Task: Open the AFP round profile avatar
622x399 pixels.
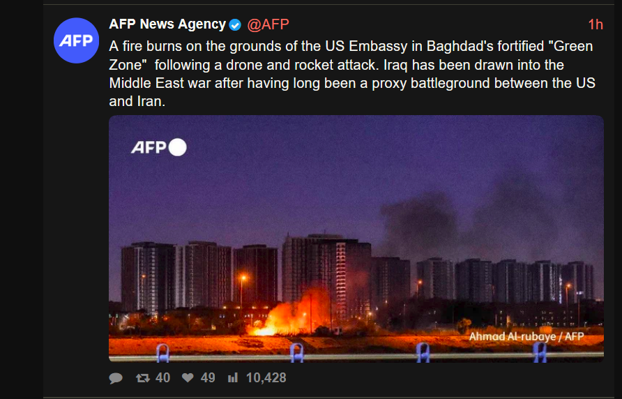Action: (76, 40)
